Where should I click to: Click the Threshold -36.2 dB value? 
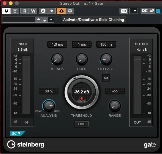[x=82, y=92]
